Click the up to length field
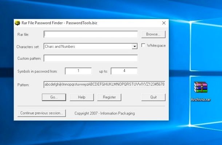 point(124,71)
